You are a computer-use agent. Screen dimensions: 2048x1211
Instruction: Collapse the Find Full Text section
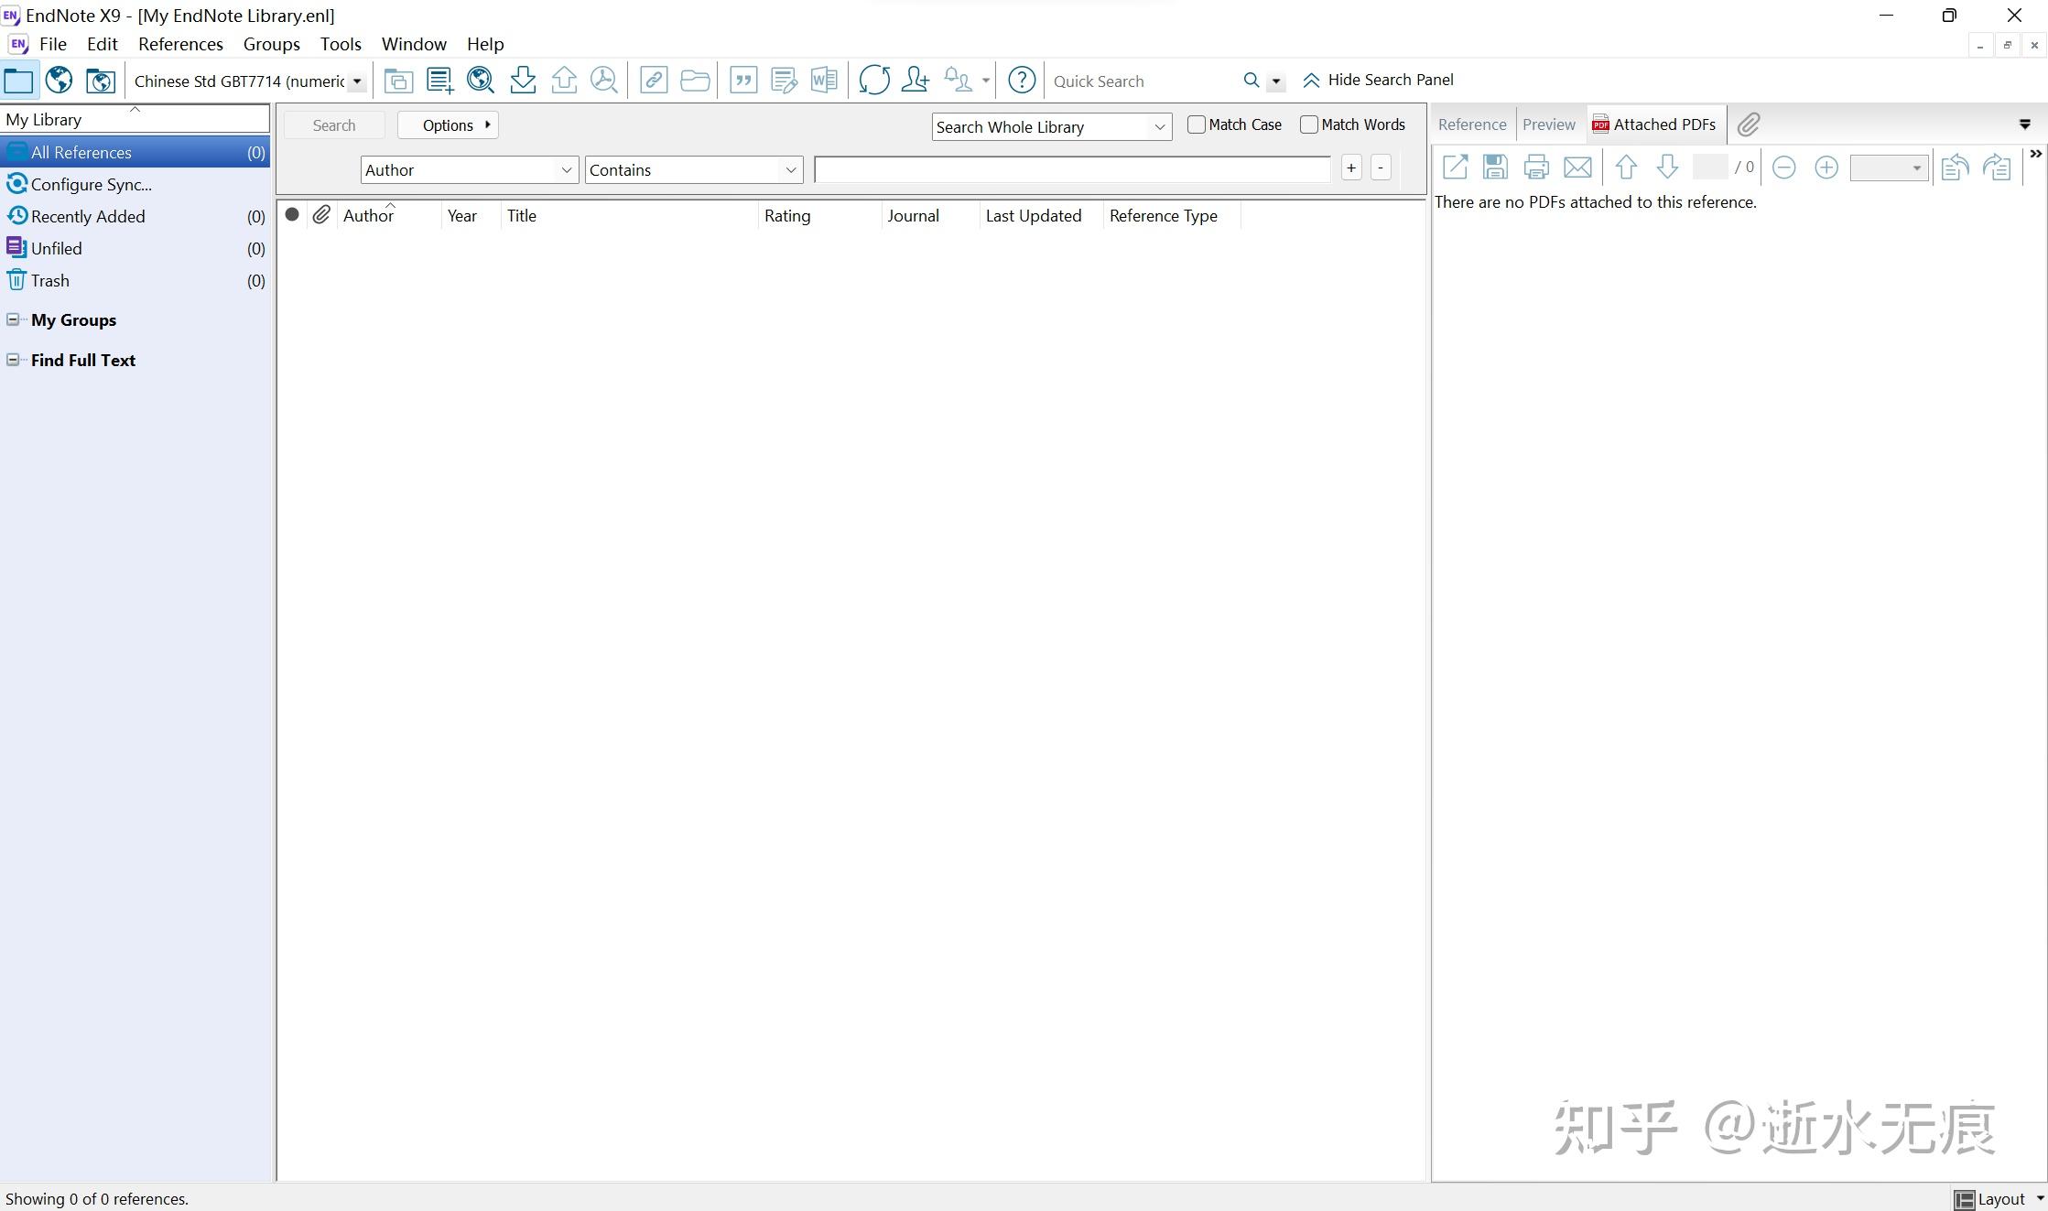click(13, 360)
